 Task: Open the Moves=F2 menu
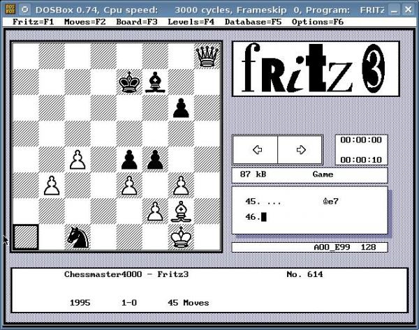click(x=85, y=22)
